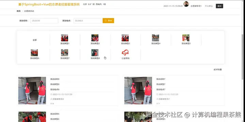Select the 活动类型7 category icon
This screenshot has width=245, height=122.
coord(65,53)
